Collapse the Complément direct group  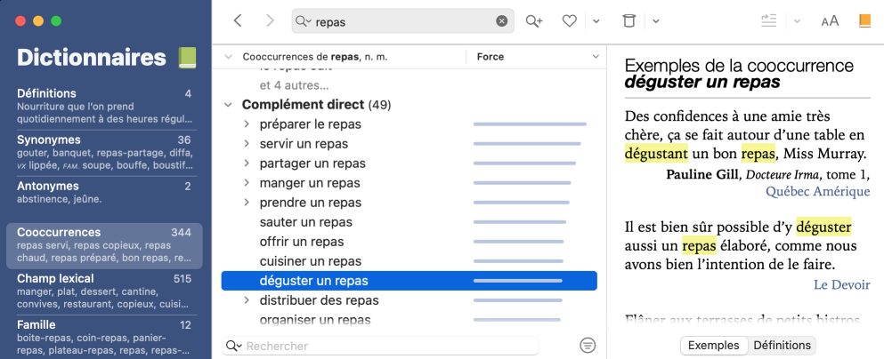coord(228,105)
